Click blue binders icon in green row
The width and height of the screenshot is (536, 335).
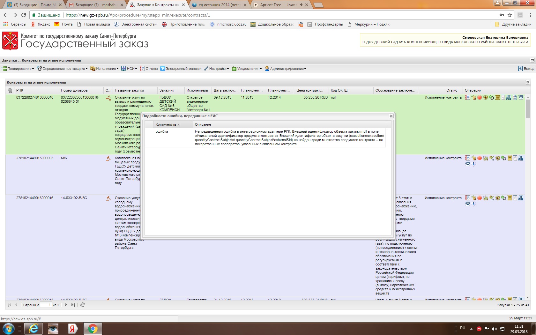(x=509, y=97)
